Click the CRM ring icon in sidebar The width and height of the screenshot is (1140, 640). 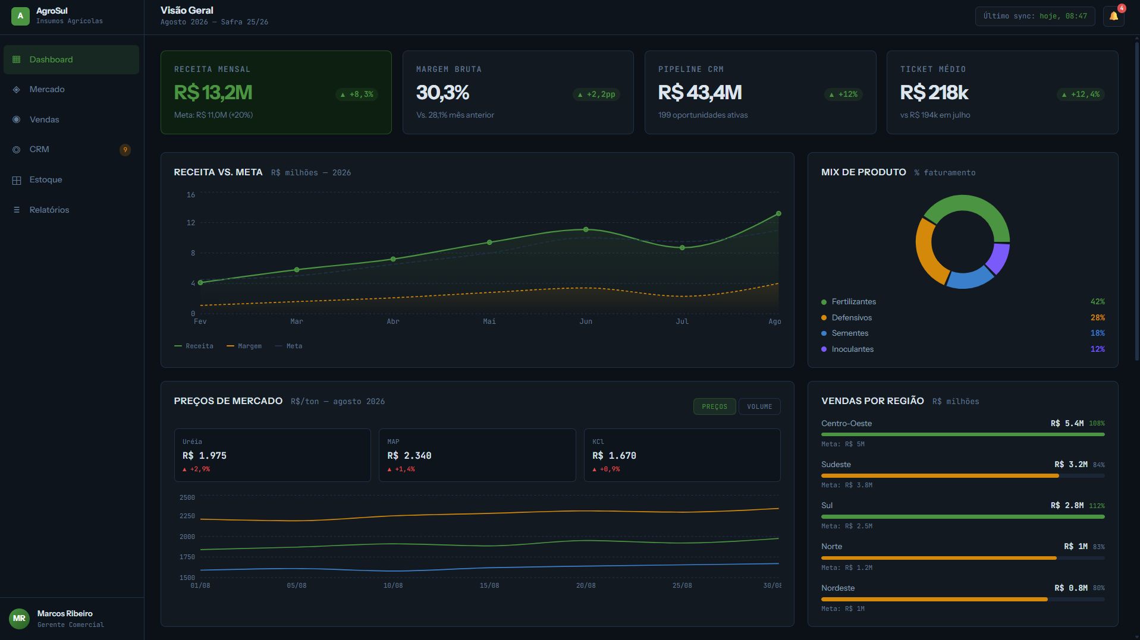tap(17, 150)
